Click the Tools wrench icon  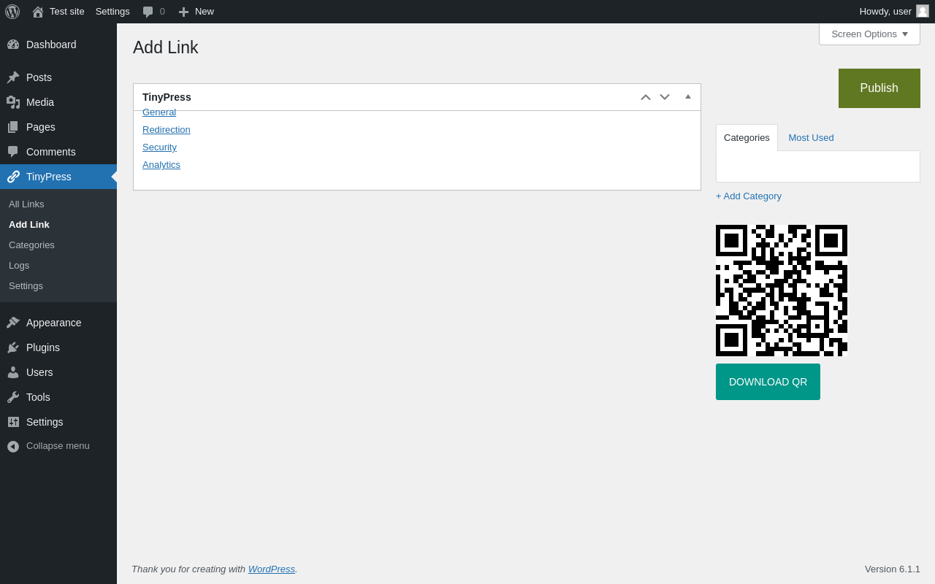pyautogui.click(x=13, y=397)
